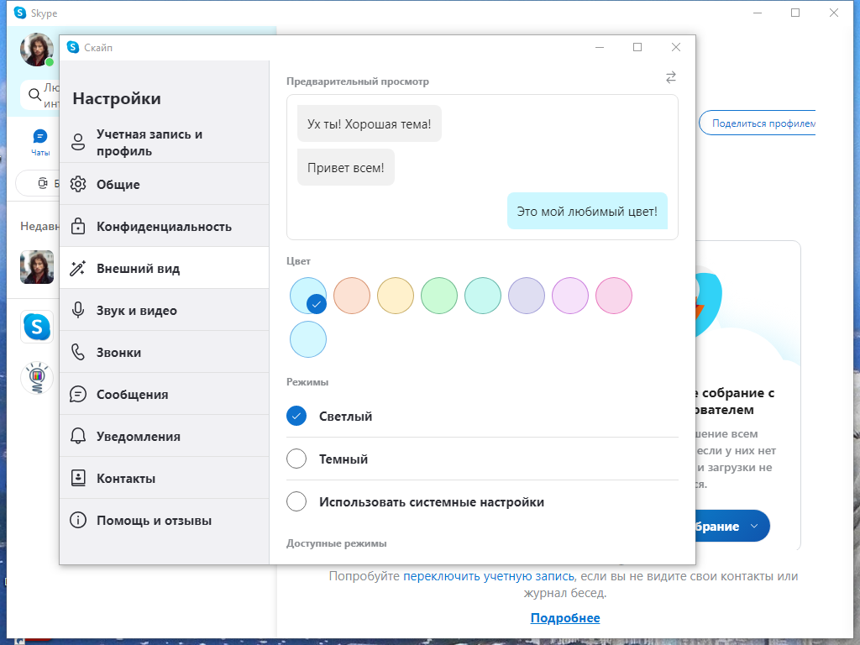Click the переключить учетную запись link
The width and height of the screenshot is (860, 645).
(489, 576)
